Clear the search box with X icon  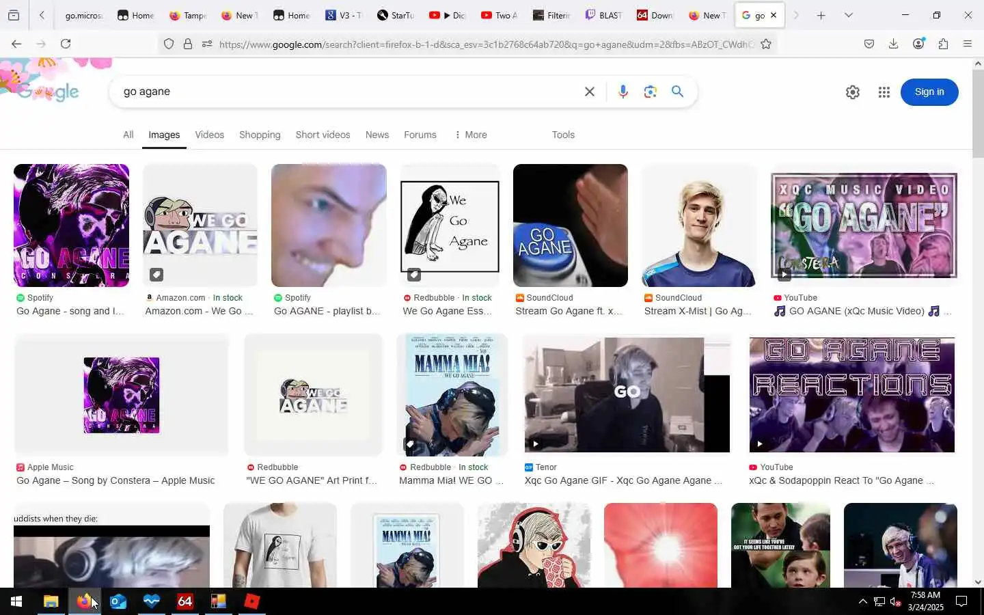click(x=590, y=92)
